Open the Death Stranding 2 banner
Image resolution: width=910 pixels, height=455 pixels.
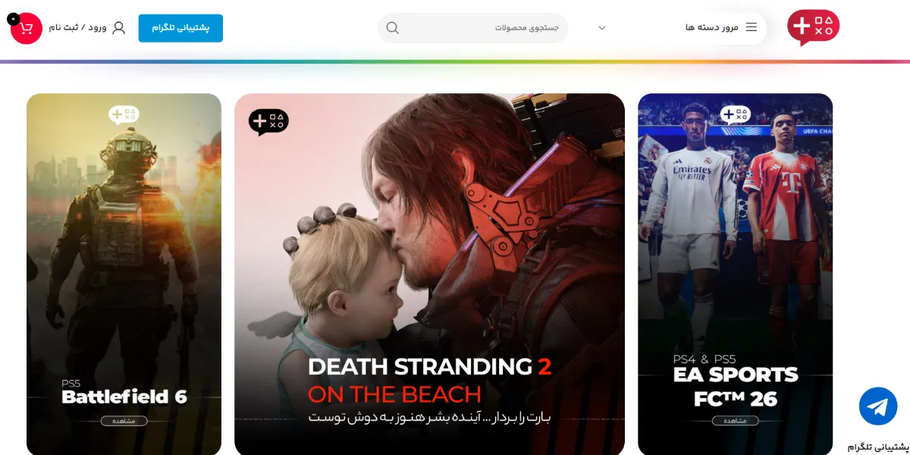point(429,274)
